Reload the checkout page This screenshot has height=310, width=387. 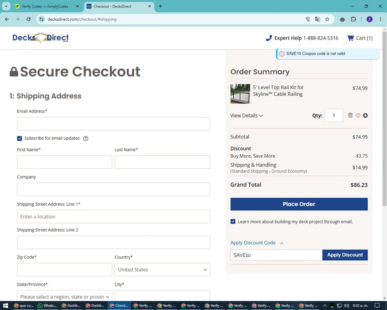click(29, 19)
